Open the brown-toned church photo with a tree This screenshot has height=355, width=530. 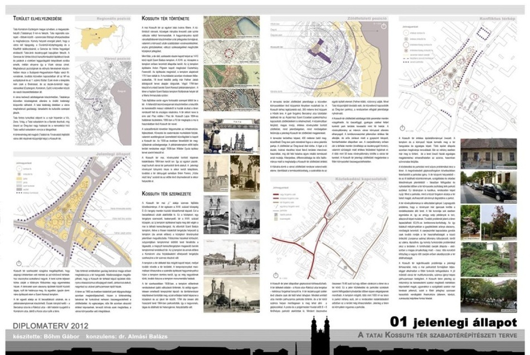pos(245,177)
